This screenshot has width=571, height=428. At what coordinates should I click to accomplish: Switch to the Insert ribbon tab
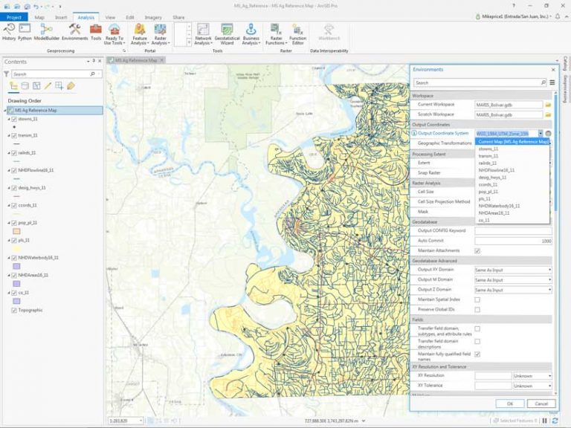[x=61, y=17]
